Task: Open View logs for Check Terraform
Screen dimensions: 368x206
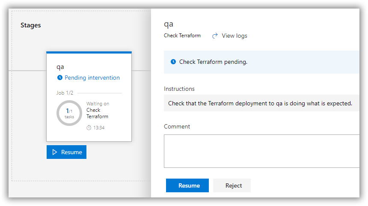Action: point(234,36)
